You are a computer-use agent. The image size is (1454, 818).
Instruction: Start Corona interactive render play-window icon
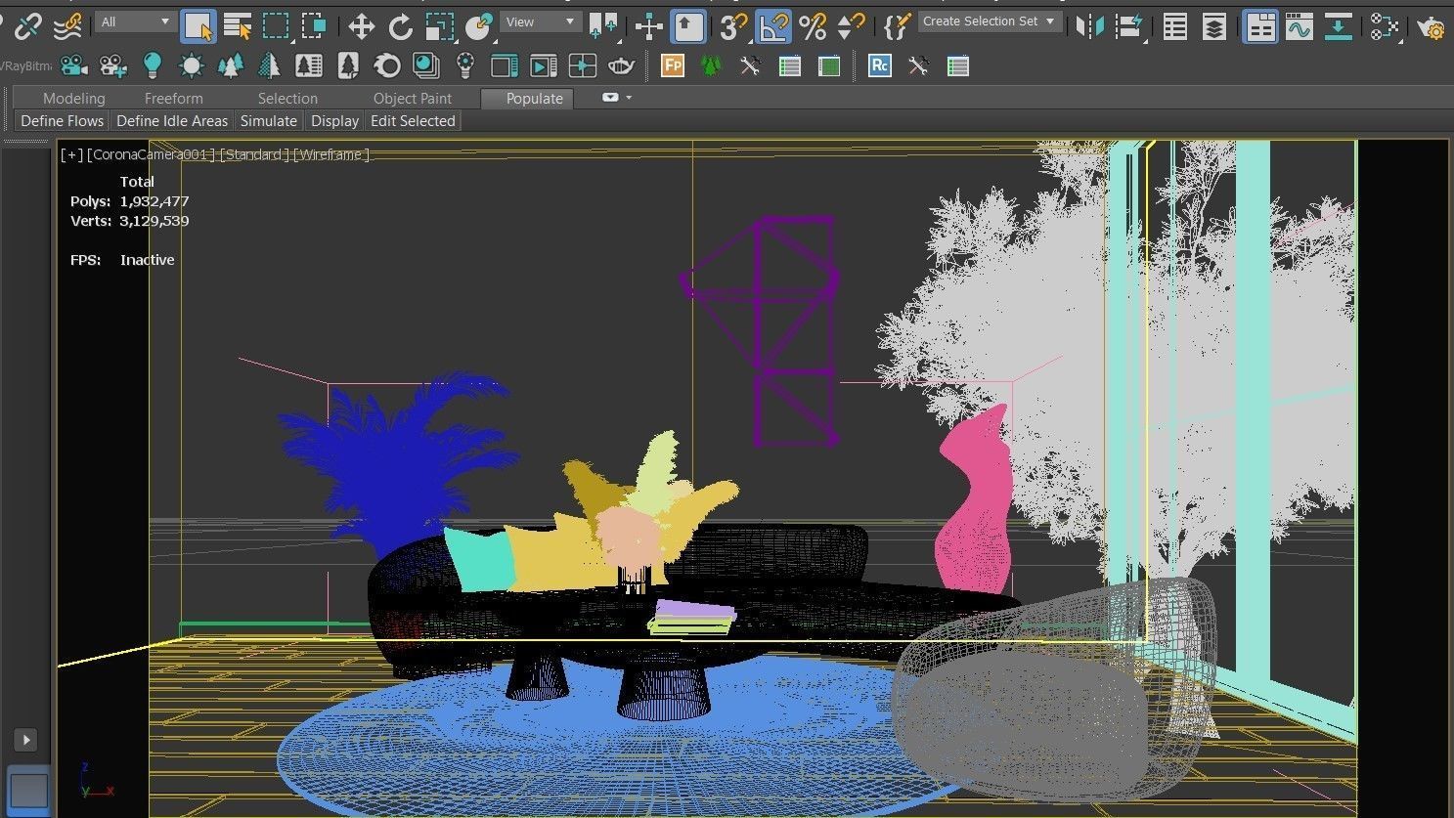click(544, 66)
